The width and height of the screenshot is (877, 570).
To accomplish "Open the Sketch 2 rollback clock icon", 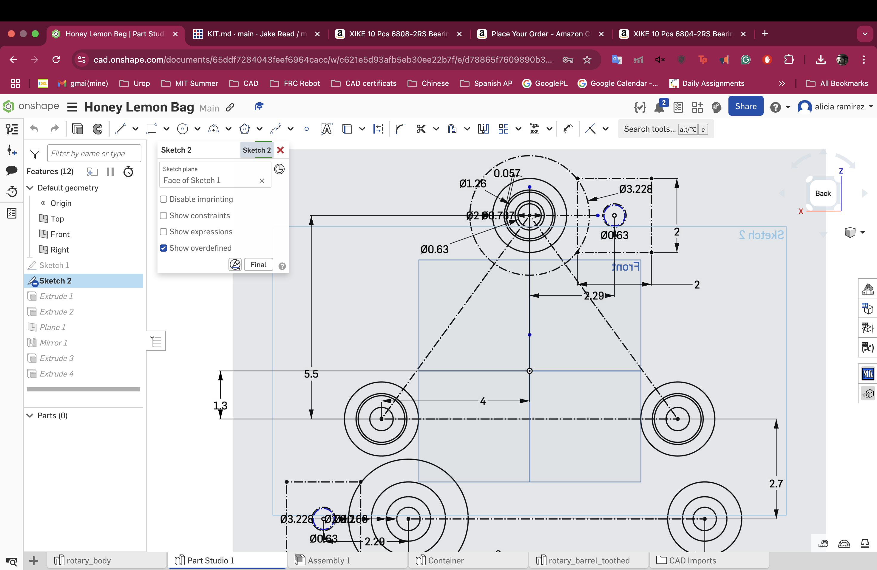I will pos(280,169).
